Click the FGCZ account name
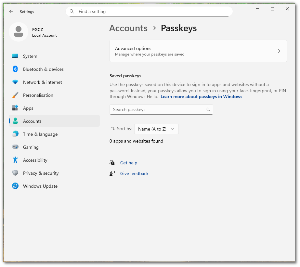 (37, 30)
